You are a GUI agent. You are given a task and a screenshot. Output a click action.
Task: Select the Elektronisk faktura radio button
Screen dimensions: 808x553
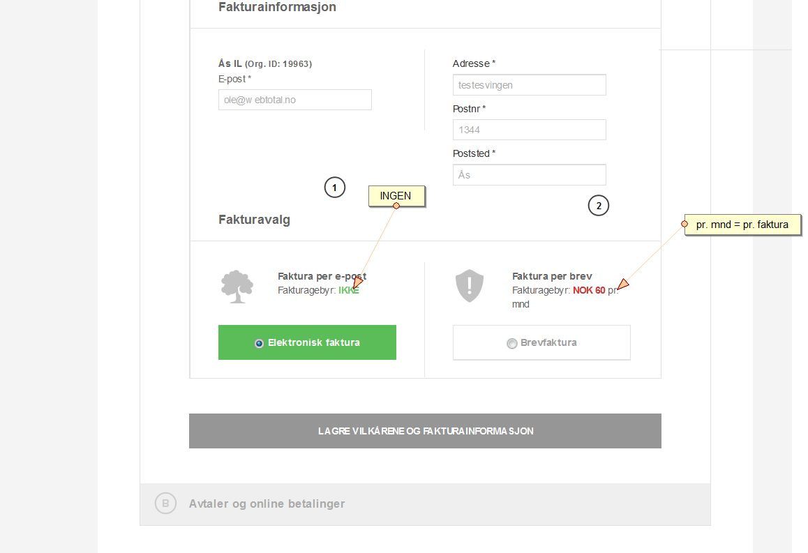point(260,343)
